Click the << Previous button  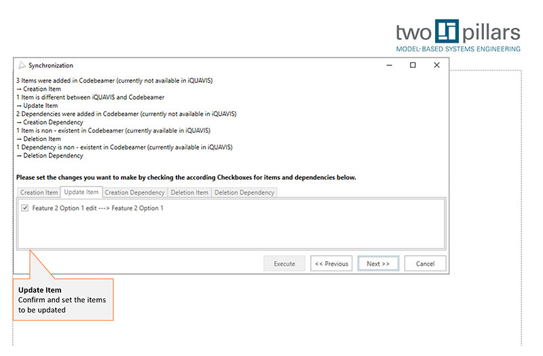pos(331,264)
